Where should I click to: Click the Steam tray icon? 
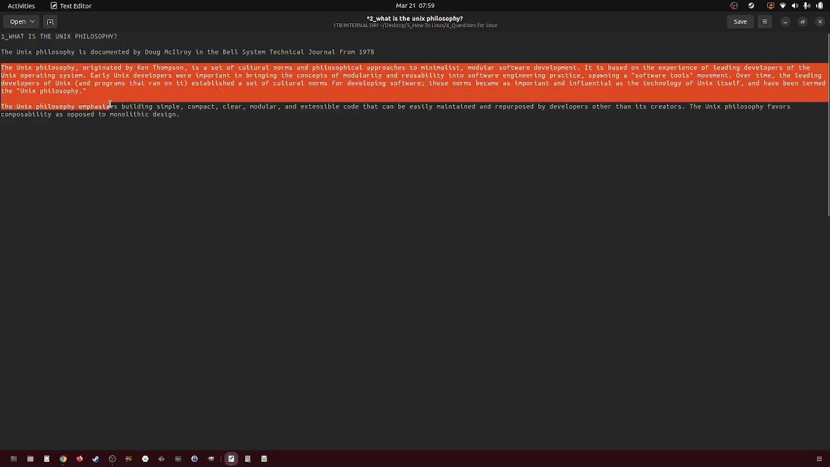[x=751, y=6]
